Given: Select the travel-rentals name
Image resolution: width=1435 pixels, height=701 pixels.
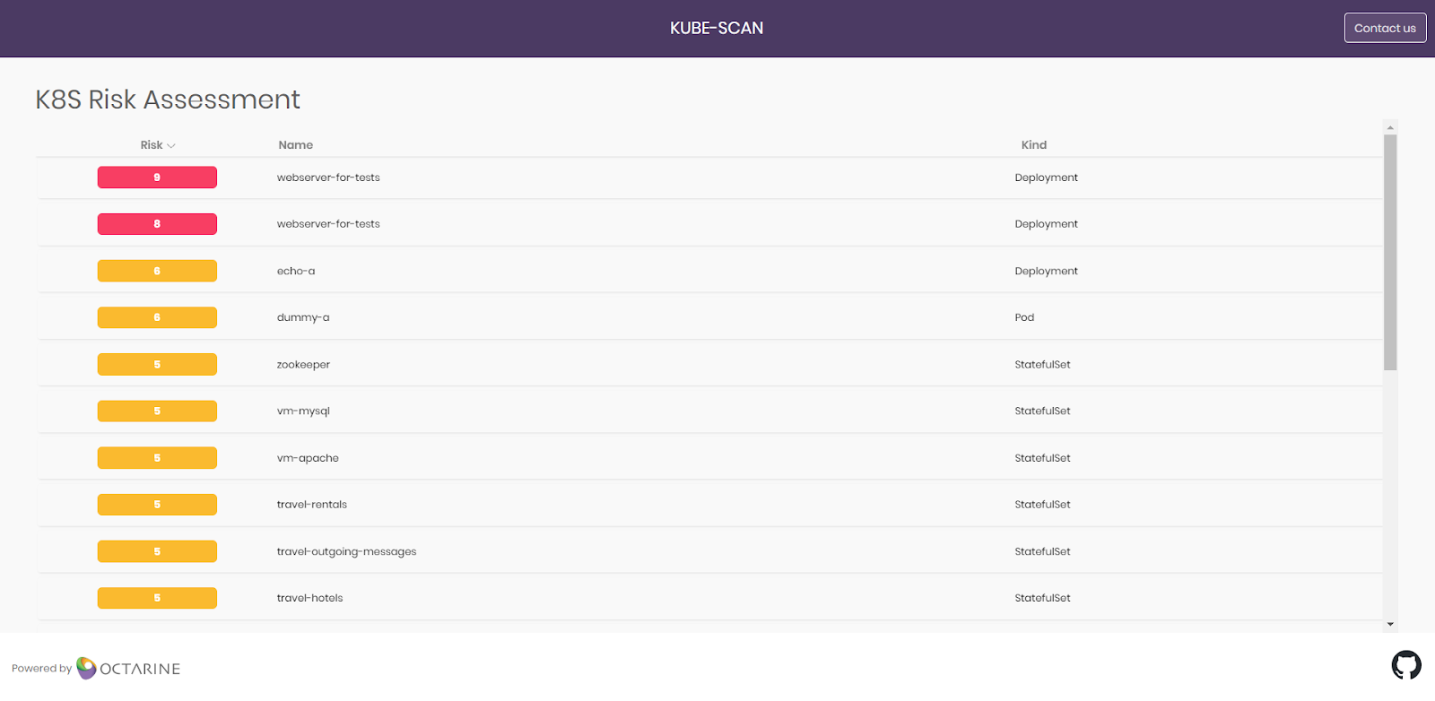Looking at the screenshot, I should 312,505.
